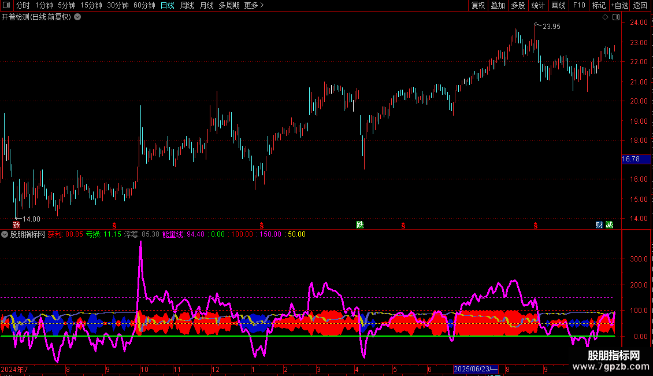653x376 pixels.
Task: Toggle the side panel icon in chart corner
Action: tap(616, 17)
